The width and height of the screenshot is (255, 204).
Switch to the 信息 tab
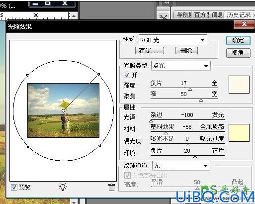(x=217, y=15)
